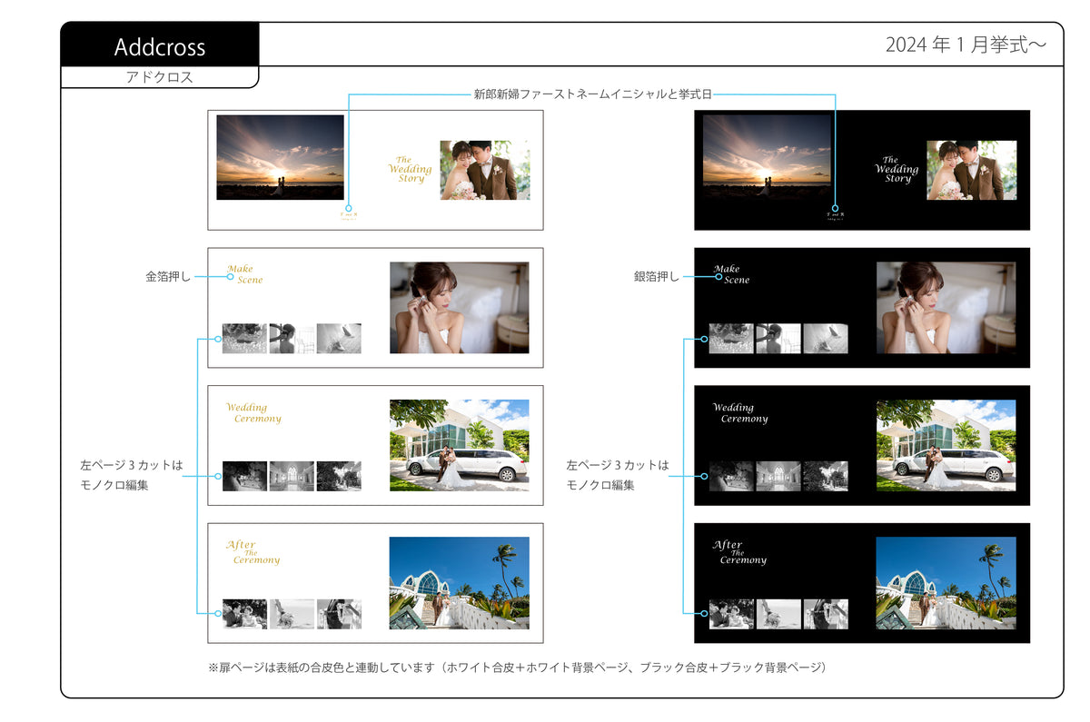Click the 新郎新婦ファーストネームイニシャルと挙式日 caption

(591, 94)
